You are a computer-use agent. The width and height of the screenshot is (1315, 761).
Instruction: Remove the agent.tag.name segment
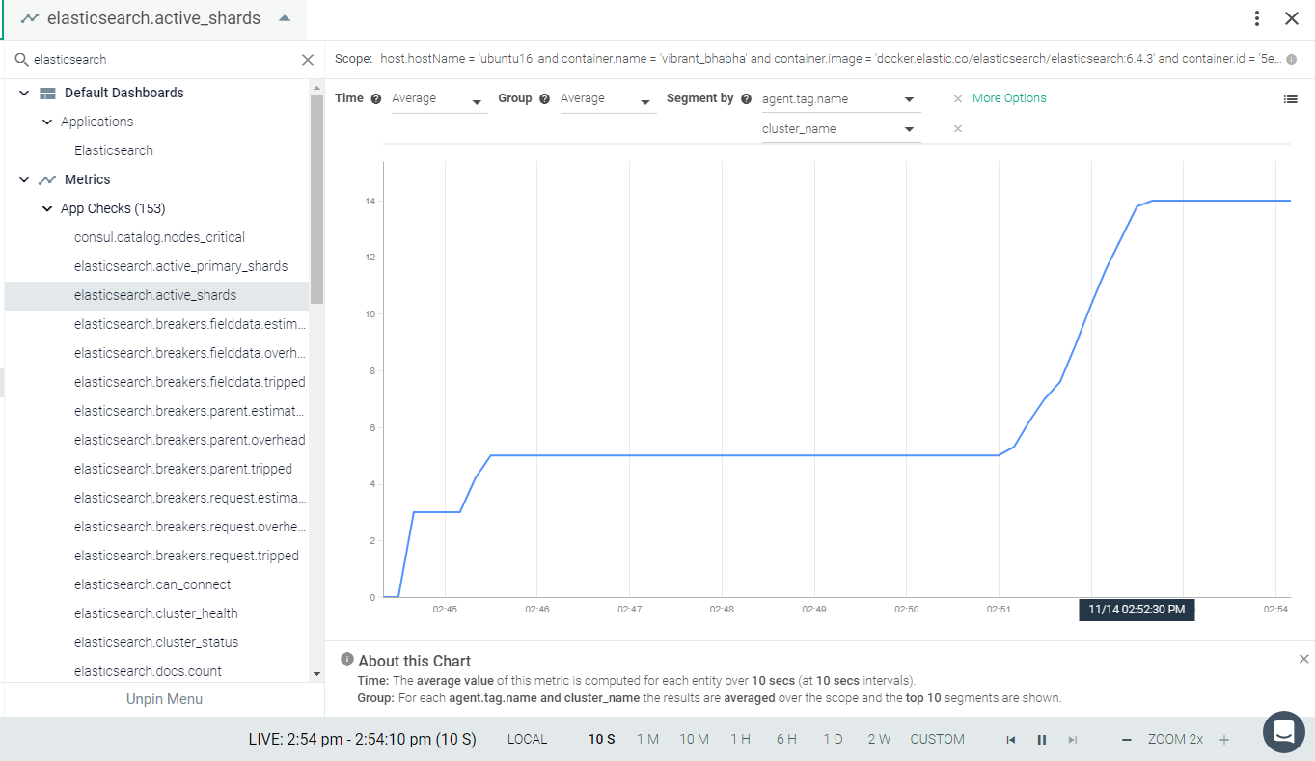tap(957, 98)
